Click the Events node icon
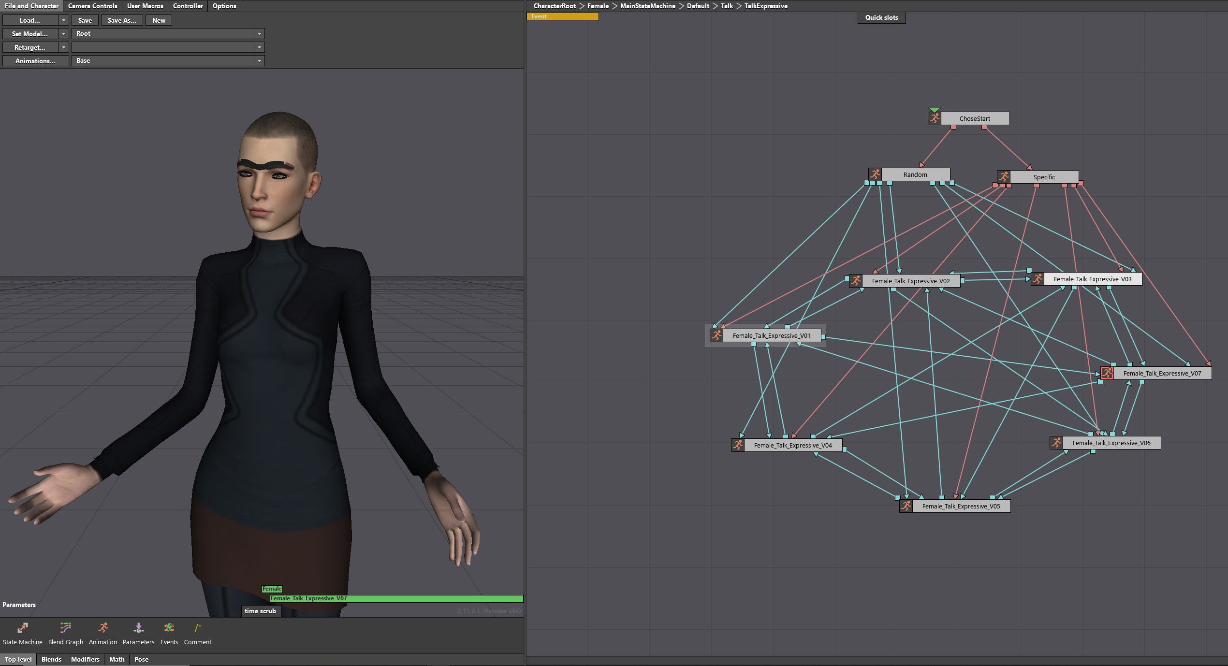This screenshot has height=666, width=1228. 169,628
